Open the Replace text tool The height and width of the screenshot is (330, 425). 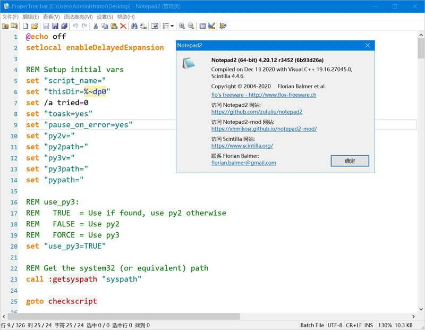(143, 26)
